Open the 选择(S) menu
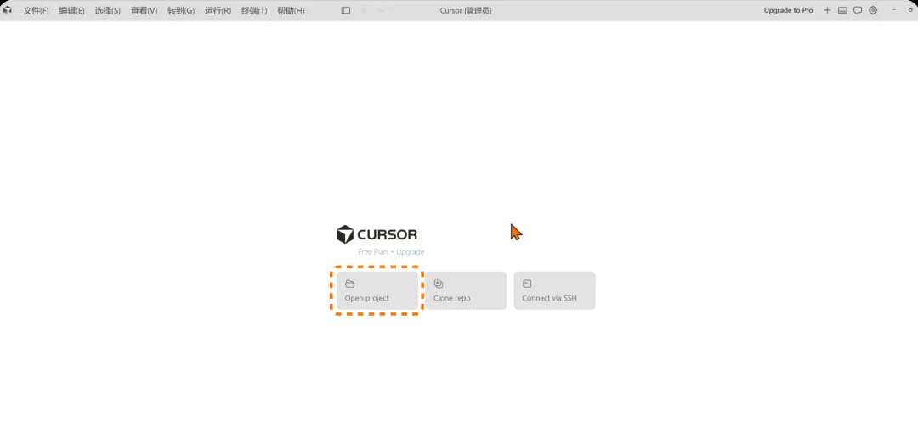Screen dimensions: 918x433 [108, 10]
